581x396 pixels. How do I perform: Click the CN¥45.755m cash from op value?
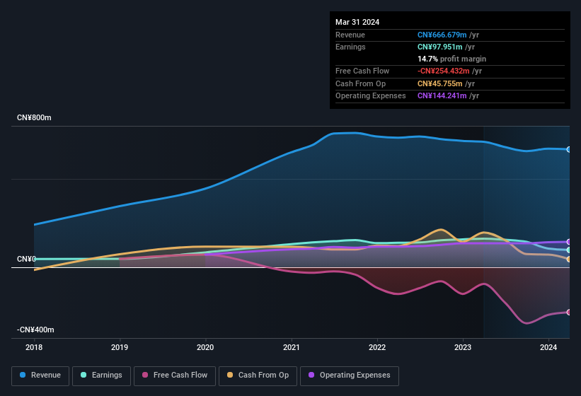point(440,83)
